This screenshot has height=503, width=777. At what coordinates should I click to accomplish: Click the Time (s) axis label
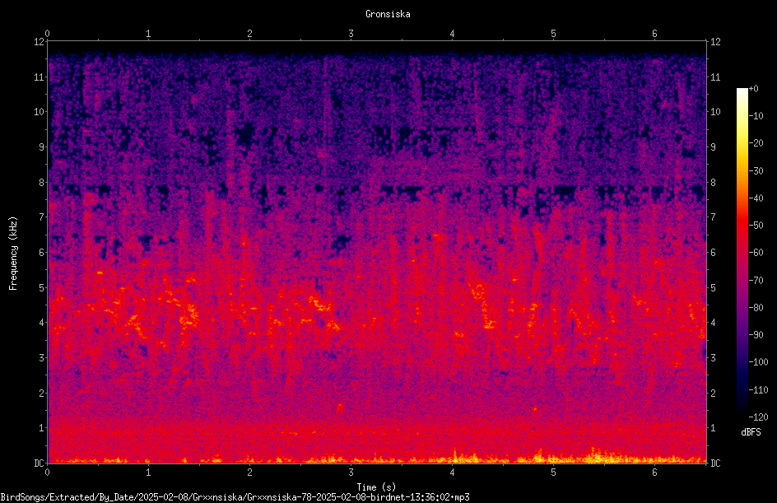coord(376,487)
